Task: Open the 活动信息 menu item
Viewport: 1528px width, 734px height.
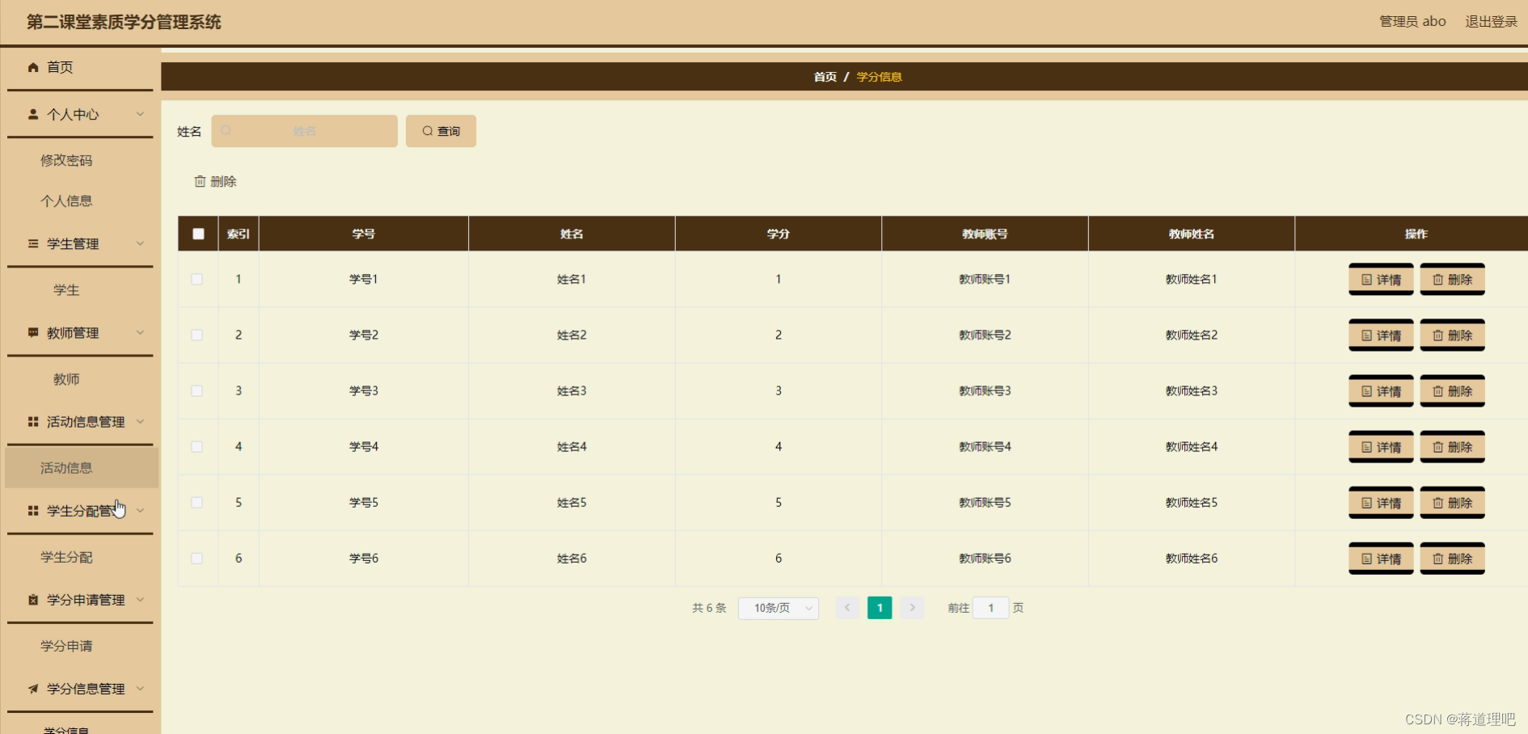Action: click(66, 466)
